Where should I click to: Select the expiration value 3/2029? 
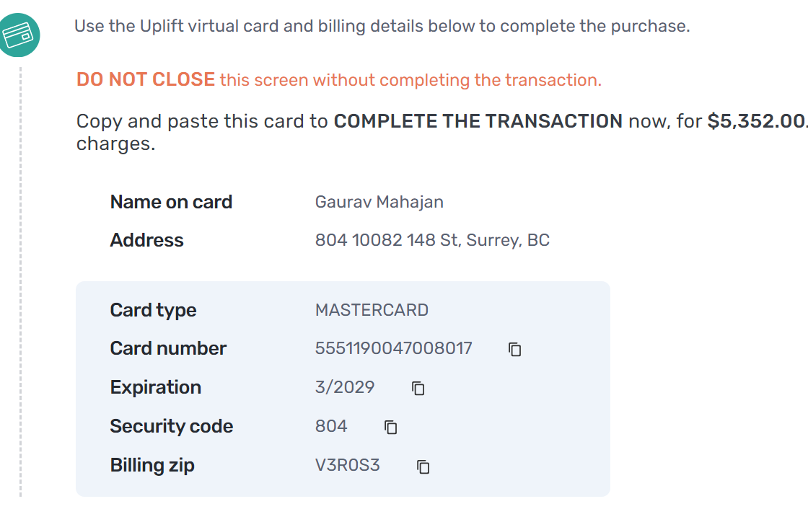point(345,387)
